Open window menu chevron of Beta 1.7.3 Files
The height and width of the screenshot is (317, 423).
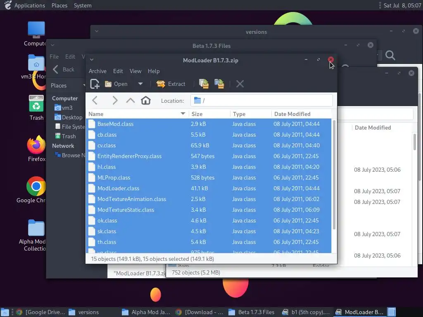(52, 45)
